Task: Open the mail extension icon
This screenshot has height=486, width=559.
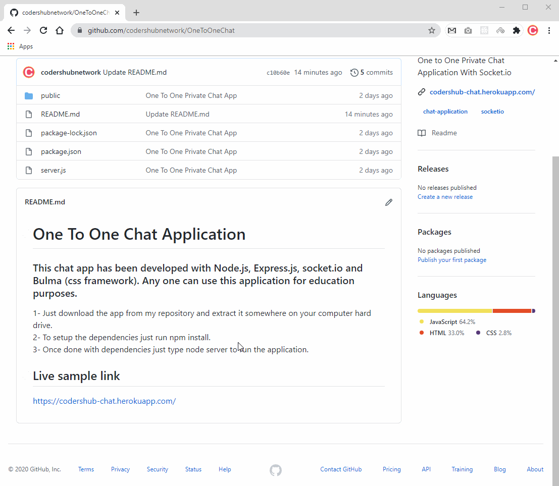Action: [451, 31]
